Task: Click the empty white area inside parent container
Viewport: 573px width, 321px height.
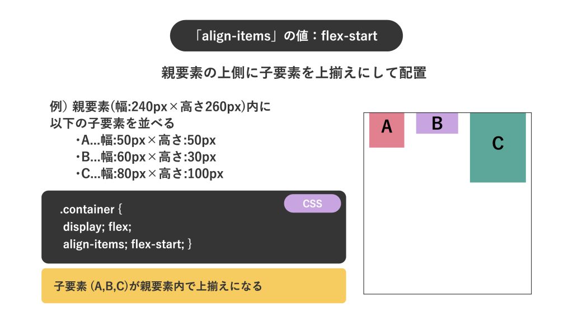Action: (447, 237)
